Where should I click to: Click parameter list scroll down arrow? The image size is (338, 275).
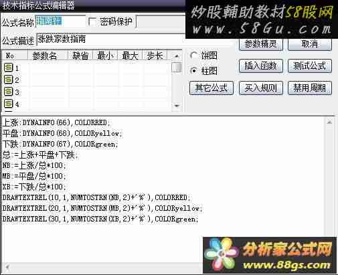coord(177,106)
